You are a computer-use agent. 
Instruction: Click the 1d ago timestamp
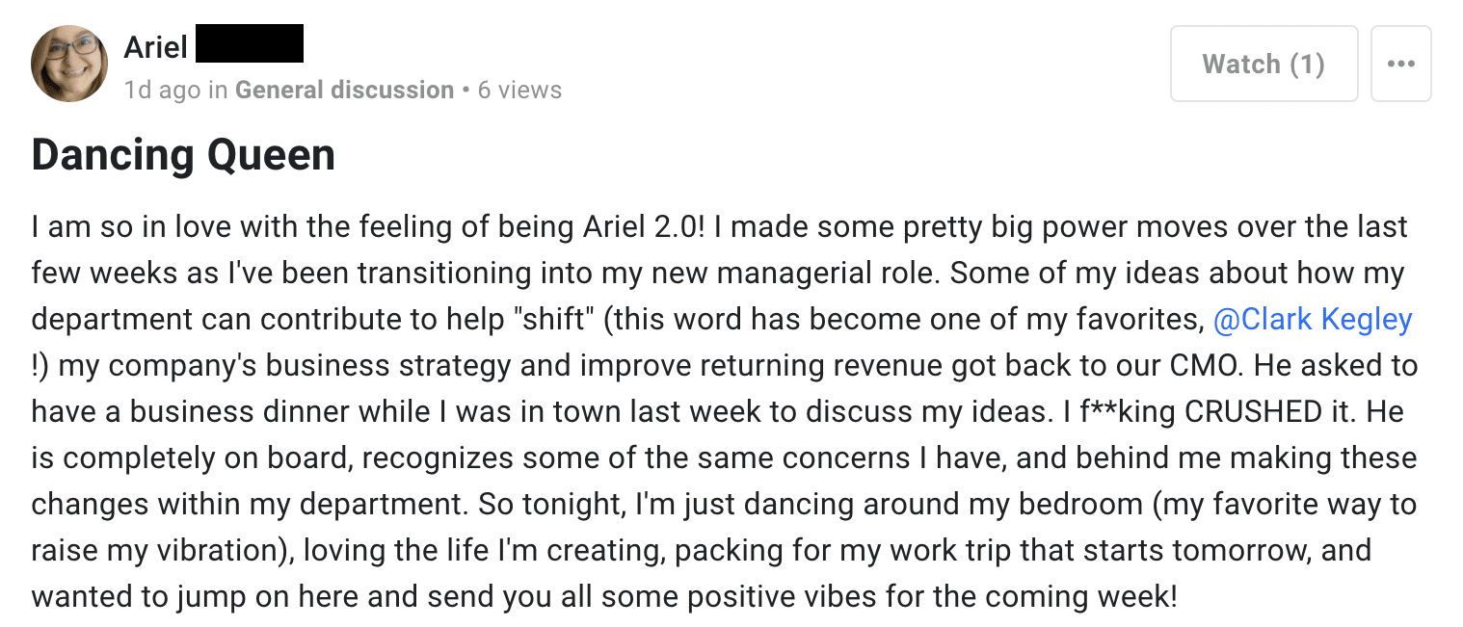click(162, 90)
